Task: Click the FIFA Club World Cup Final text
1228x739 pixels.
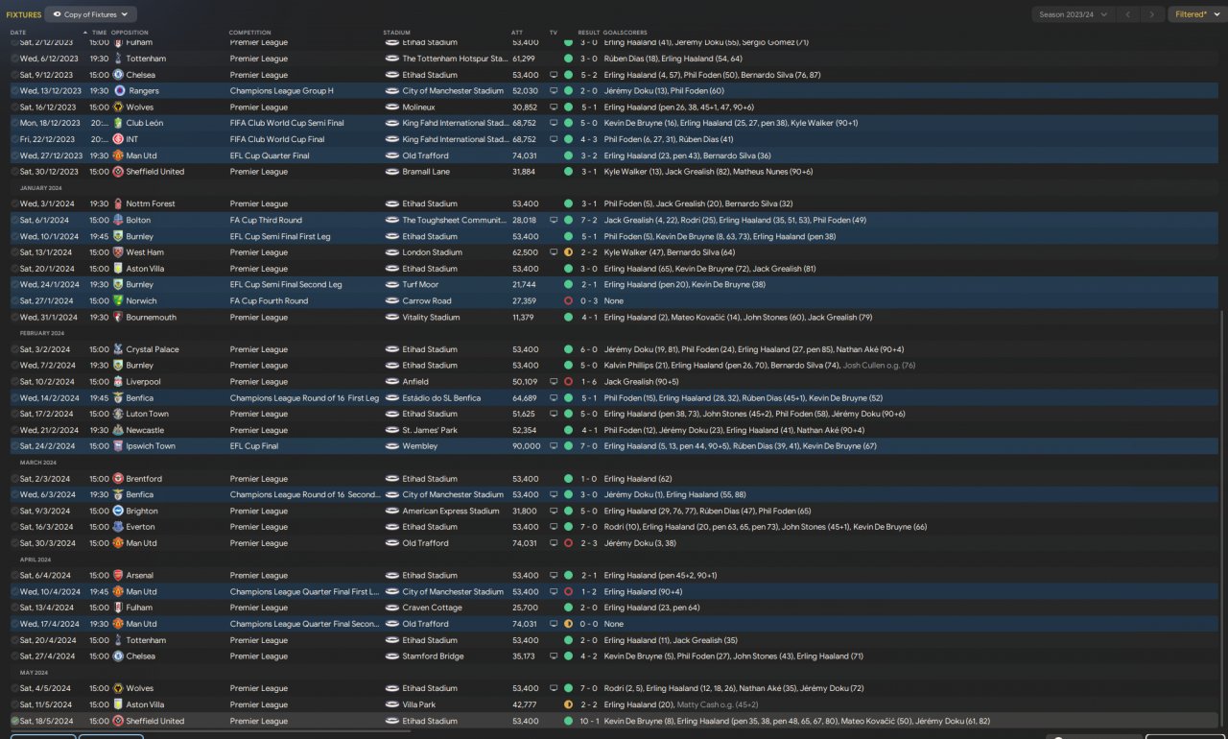Action: [277, 139]
